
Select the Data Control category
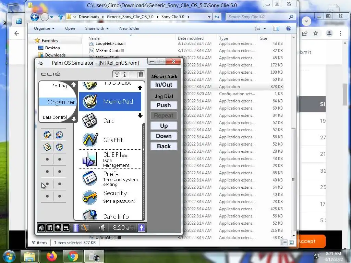(x=55, y=117)
